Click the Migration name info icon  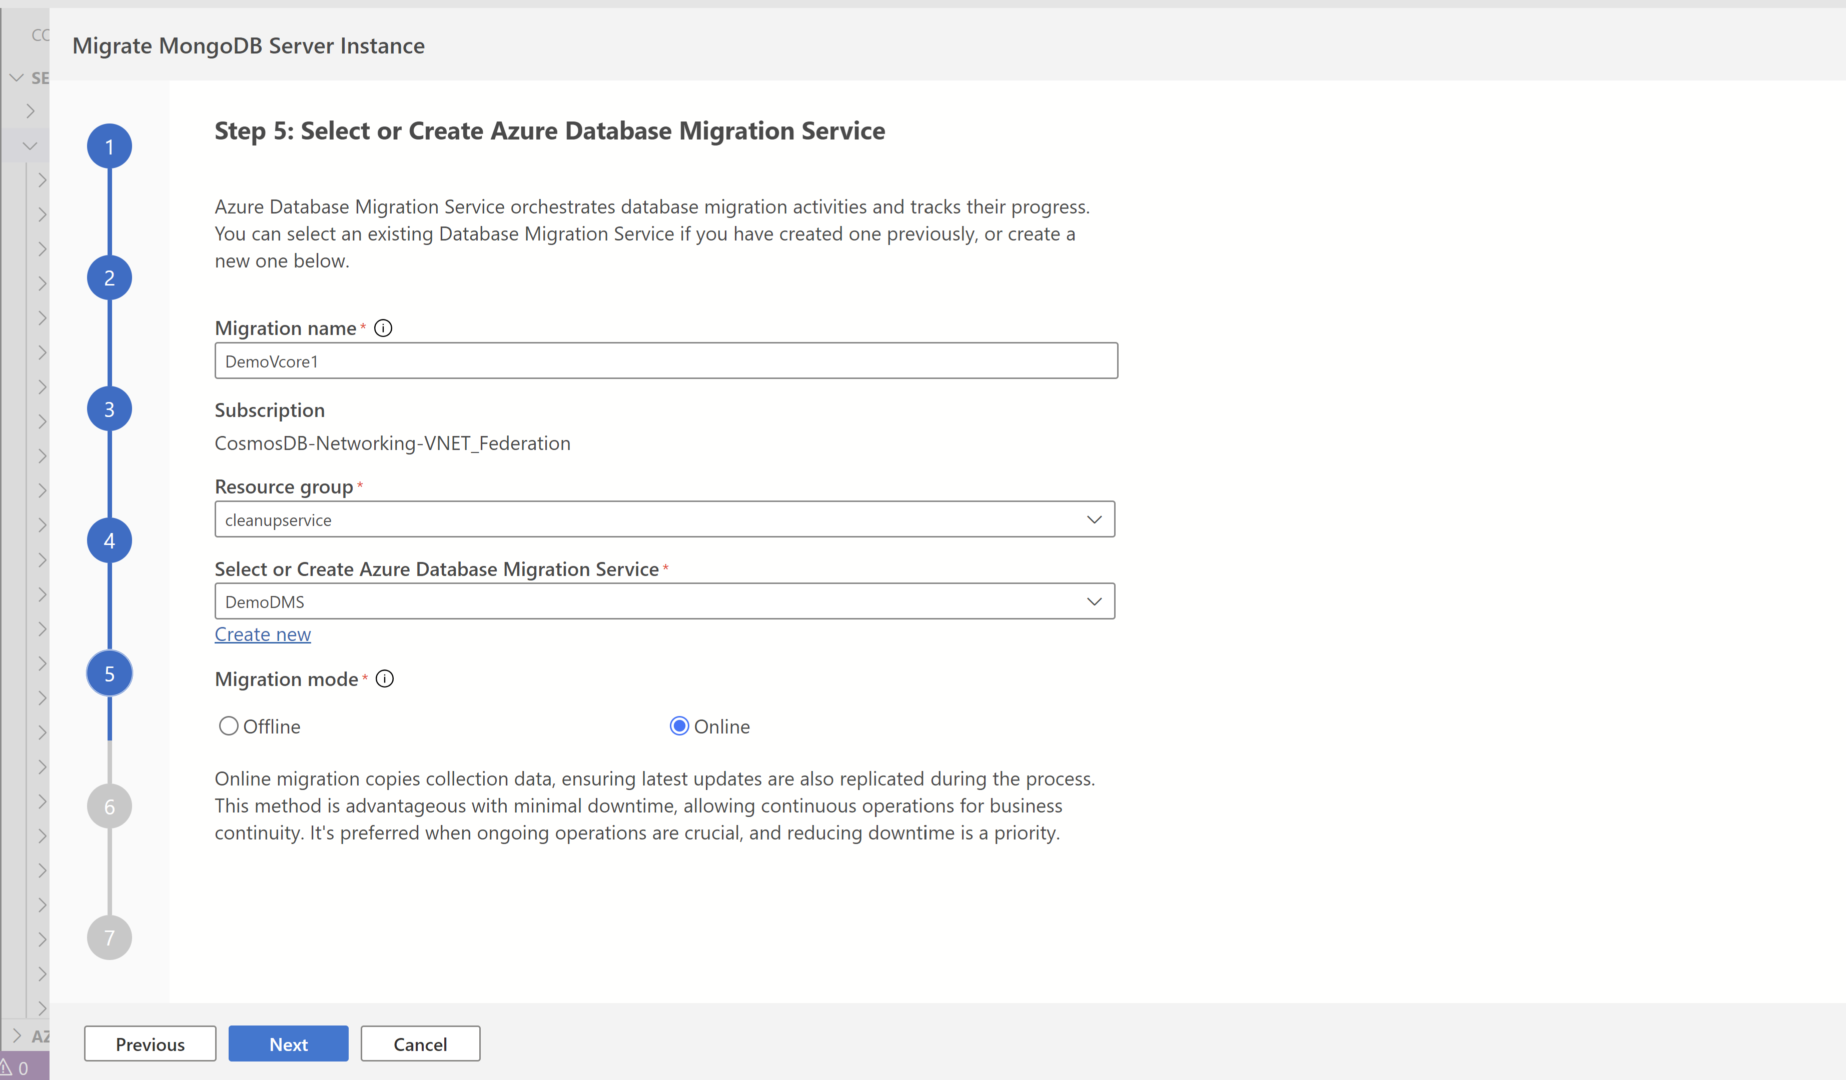[383, 328]
